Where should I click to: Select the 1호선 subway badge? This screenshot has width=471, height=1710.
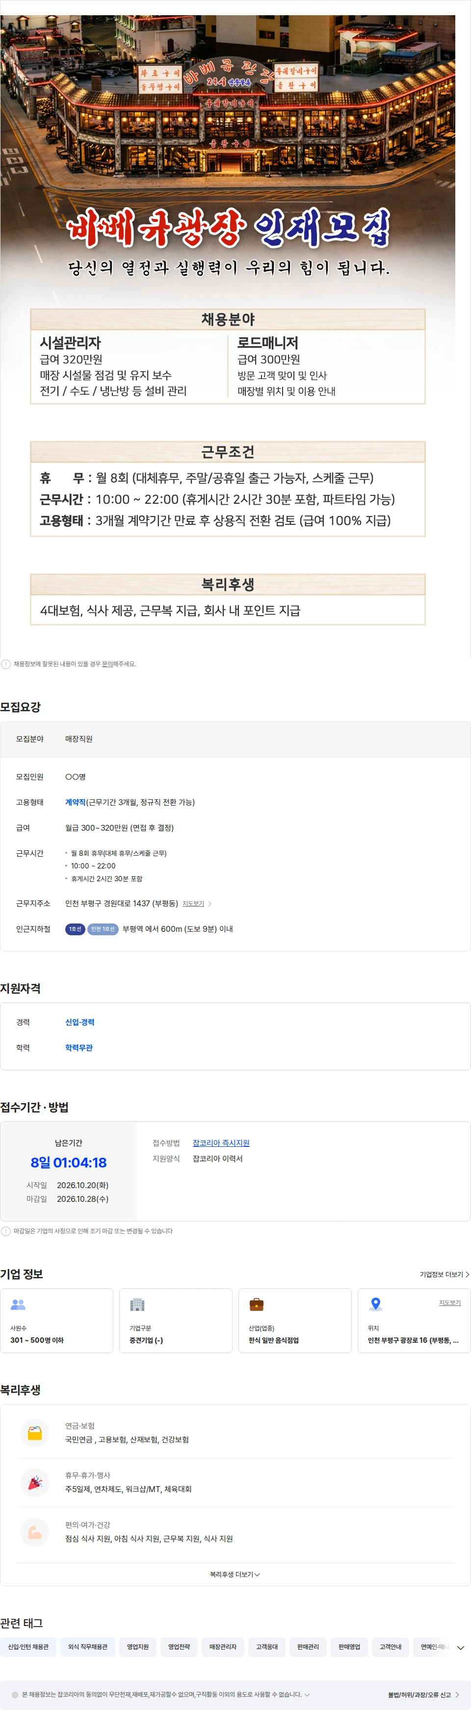[75, 929]
